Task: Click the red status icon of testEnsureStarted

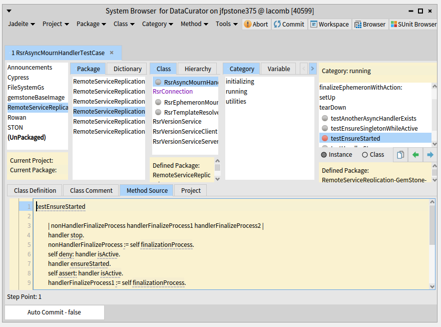Action: click(x=325, y=138)
